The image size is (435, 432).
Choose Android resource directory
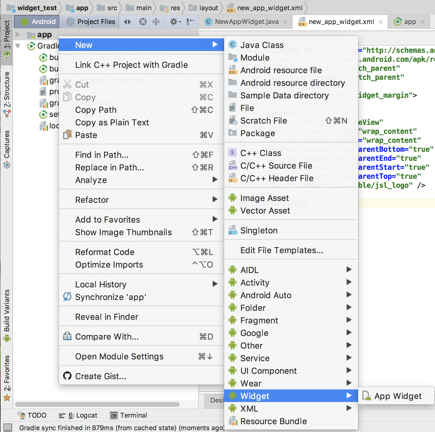tap(291, 83)
